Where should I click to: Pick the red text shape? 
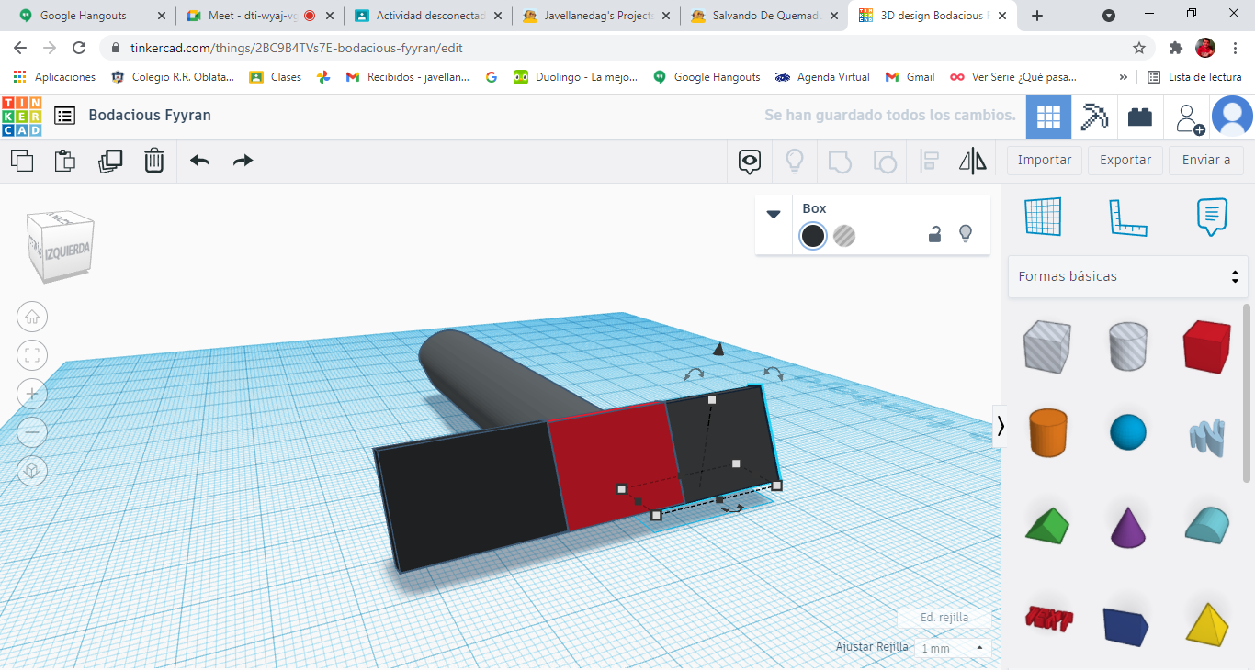click(1048, 620)
